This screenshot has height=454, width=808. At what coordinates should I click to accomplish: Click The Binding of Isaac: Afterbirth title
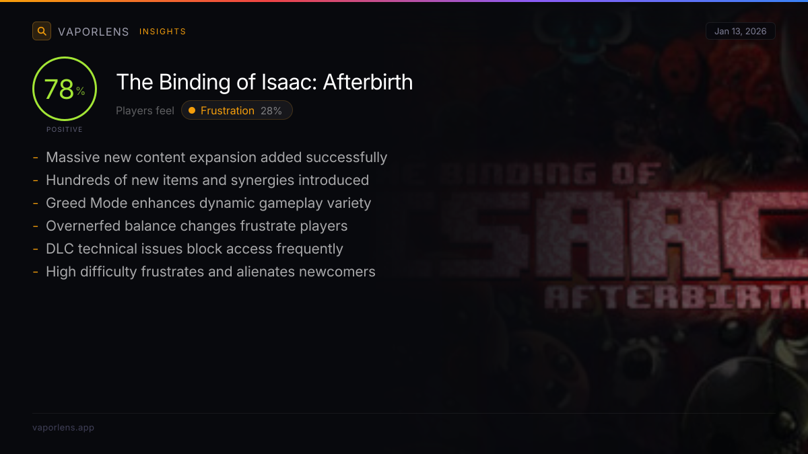(264, 82)
